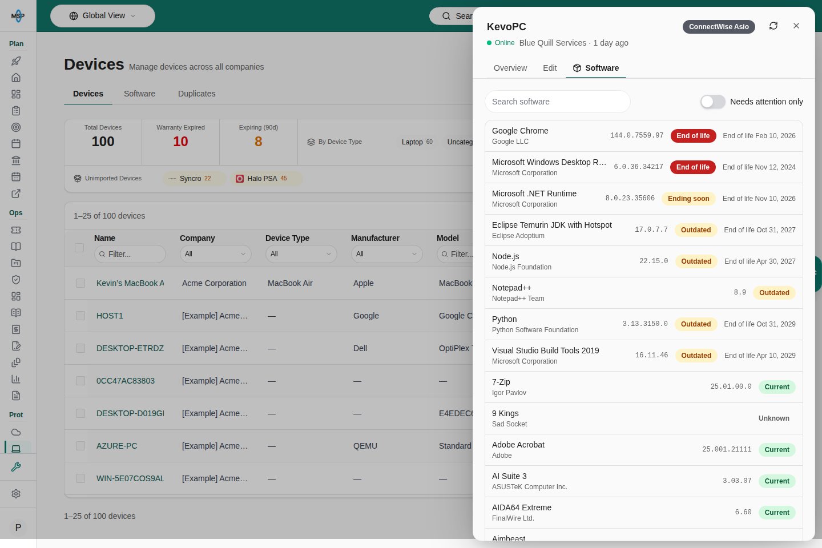
Task: Open the settings gear in the sidebar
Action: coord(16,494)
